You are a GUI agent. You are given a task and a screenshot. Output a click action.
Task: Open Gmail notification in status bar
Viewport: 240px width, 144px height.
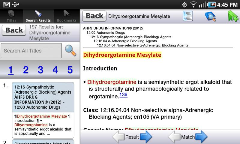pos(7,5)
